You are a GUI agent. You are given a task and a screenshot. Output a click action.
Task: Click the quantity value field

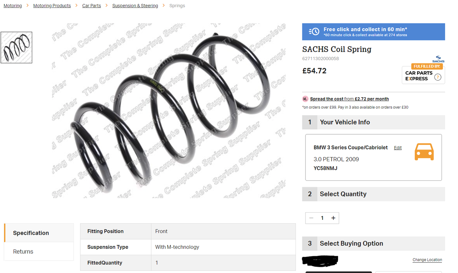click(322, 218)
